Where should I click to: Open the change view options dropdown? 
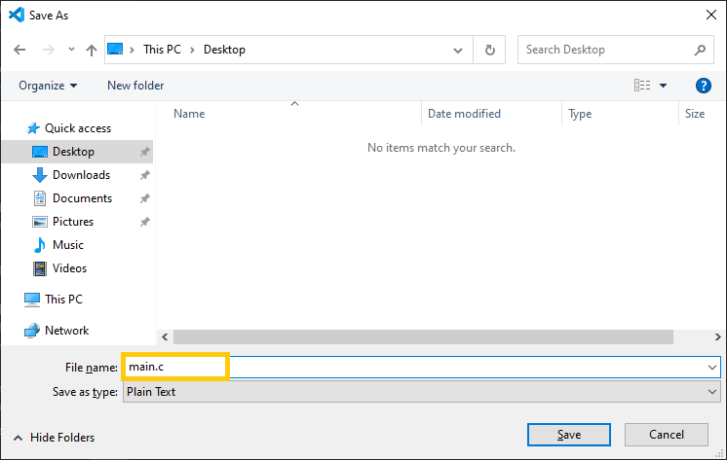[663, 86]
